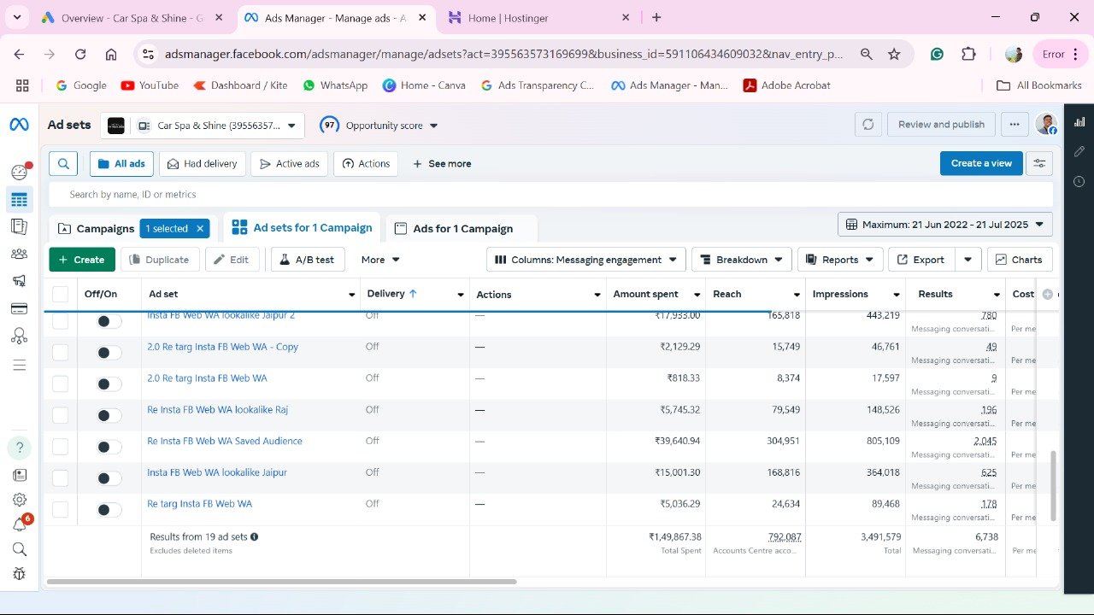Switch to the Ads for 1 Campaign tab
Viewport: 1094px width, 615px height.
[x=462, y=229]
